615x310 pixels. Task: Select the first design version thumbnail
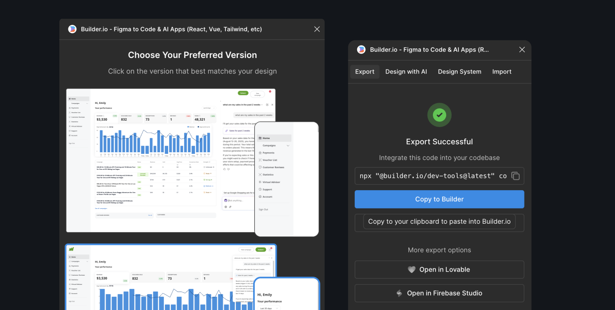coord(171,161)
